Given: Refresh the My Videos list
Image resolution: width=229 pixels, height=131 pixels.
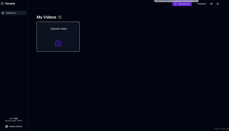Looking at the screenshot, I should (x=60, y=17).
